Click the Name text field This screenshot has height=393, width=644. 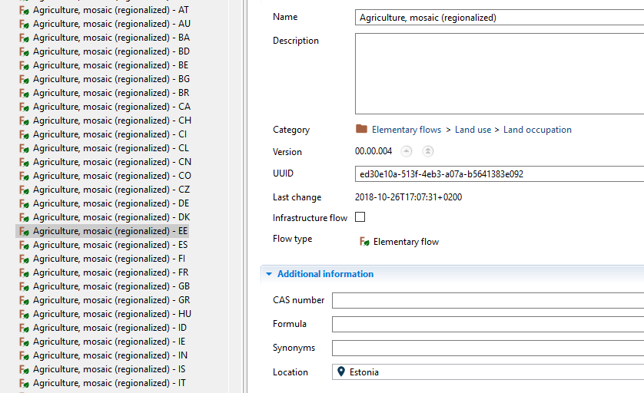[500, 18]
